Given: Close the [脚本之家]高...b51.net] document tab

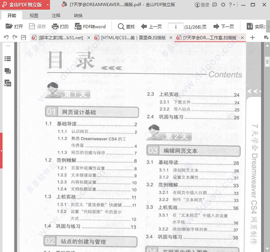Looking at the screenshot, I should pyautogui.click(x=89, y=38).
